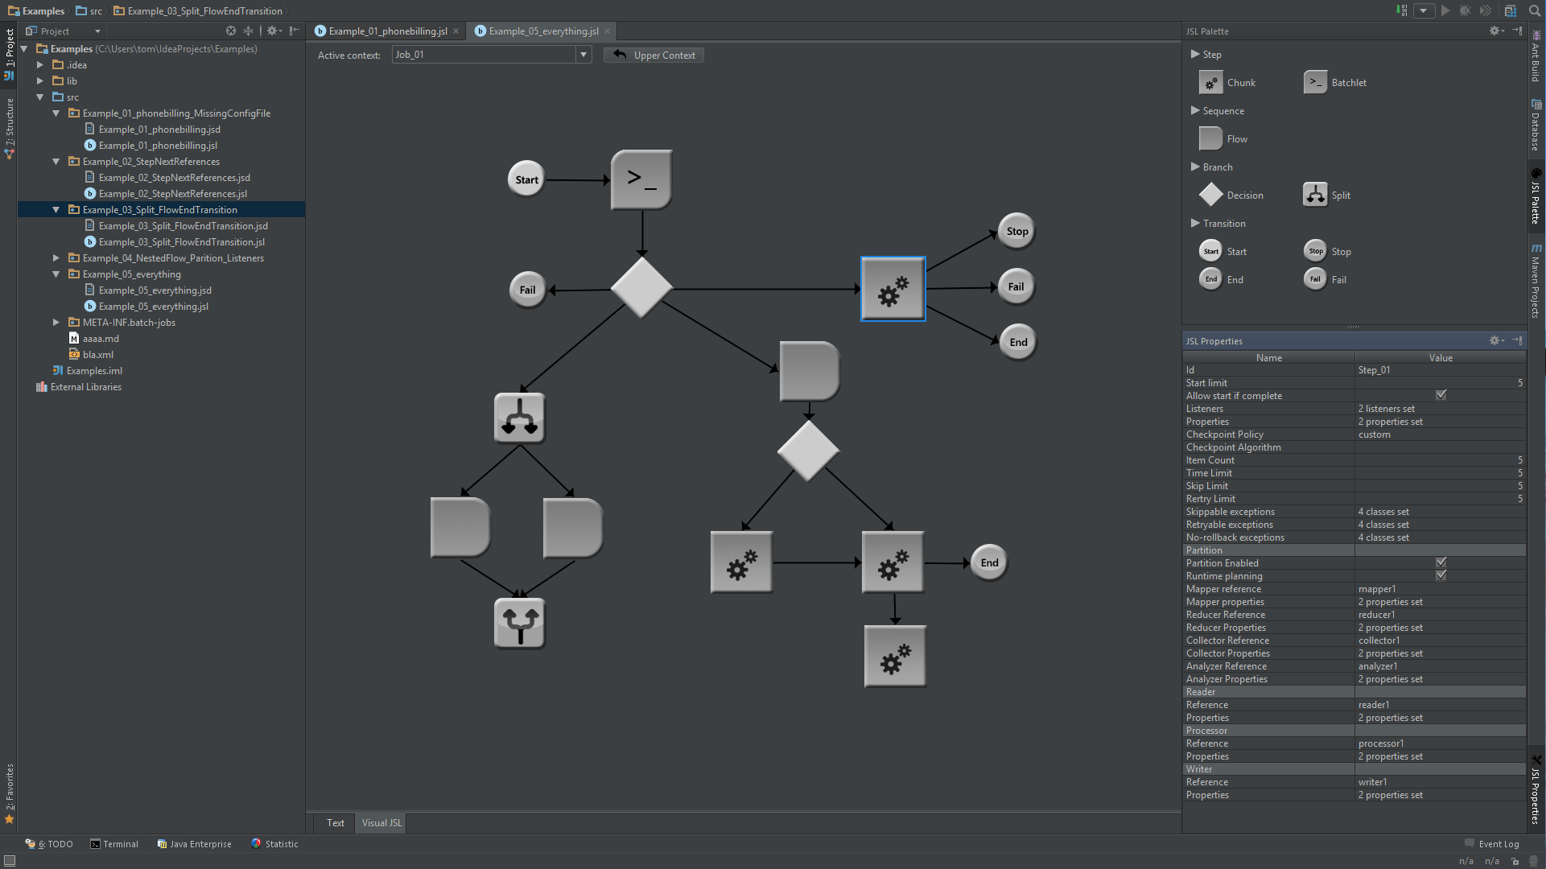Image resolution: width=1546 pixels, height=869 pixels.
Task: Choose the Decision diamond in palette
Action: pyautogui.click(x=1210, y=196)
